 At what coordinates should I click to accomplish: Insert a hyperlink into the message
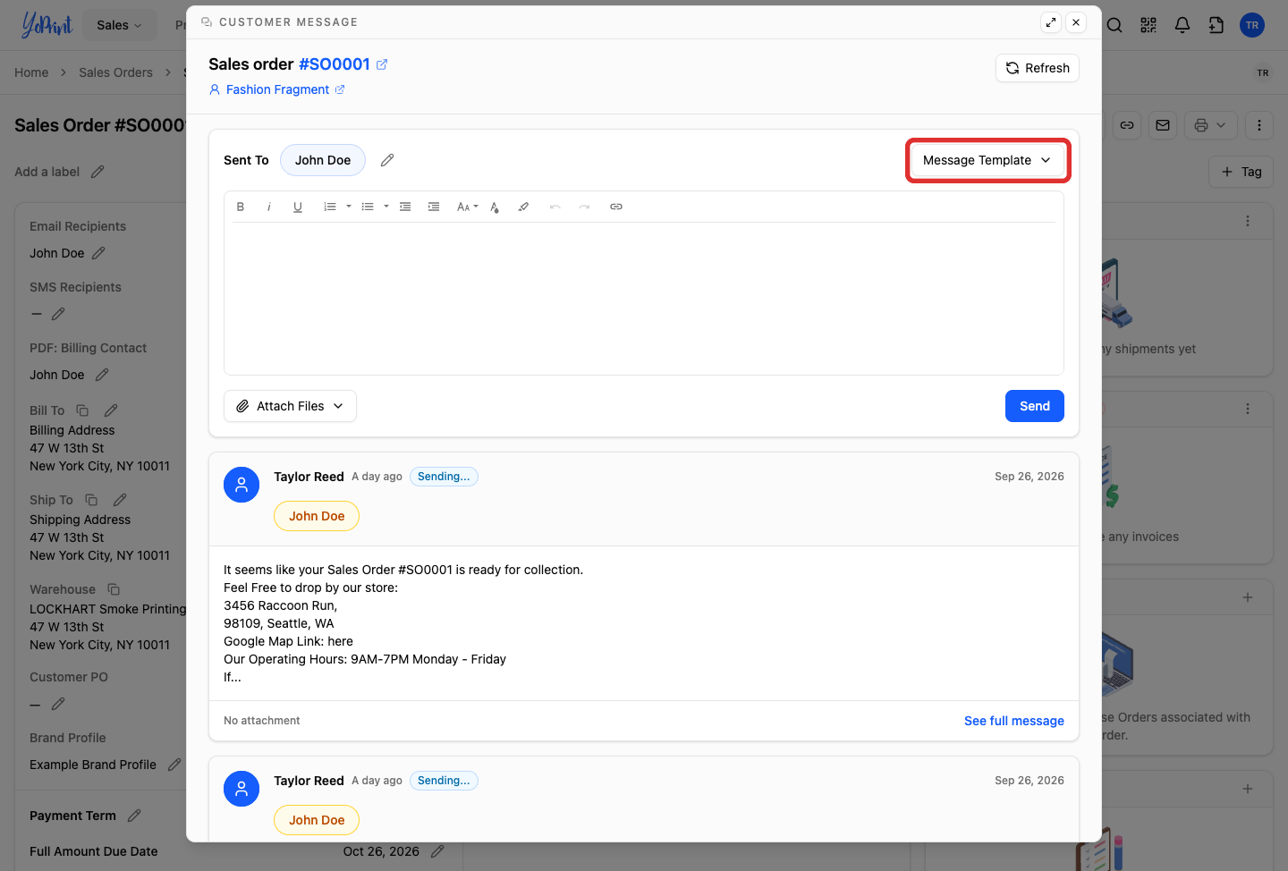[x=616, y=207]
